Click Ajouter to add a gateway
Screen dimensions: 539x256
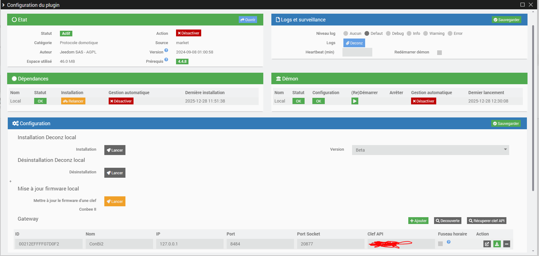pyautogui.click(x=418, y=221)
